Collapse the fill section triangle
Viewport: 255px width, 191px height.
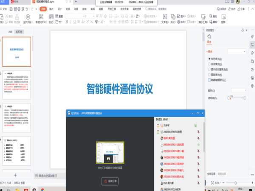207,51
